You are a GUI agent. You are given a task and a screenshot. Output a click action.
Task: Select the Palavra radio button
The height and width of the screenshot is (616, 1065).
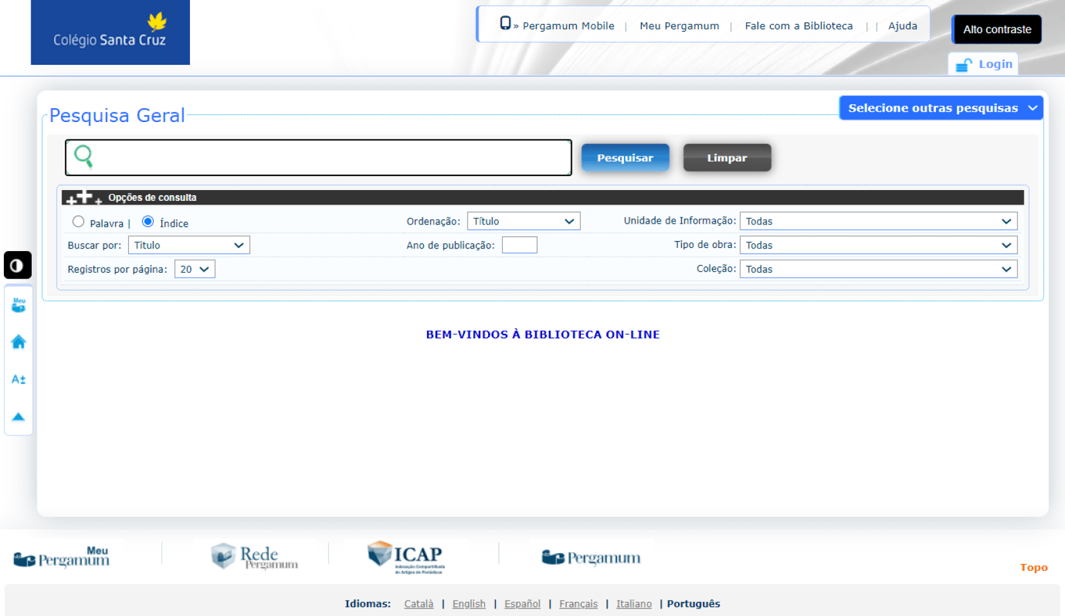78,222
